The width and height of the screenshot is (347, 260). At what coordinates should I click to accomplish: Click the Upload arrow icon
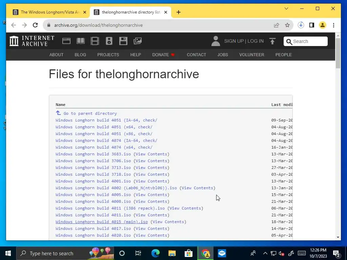272,41
